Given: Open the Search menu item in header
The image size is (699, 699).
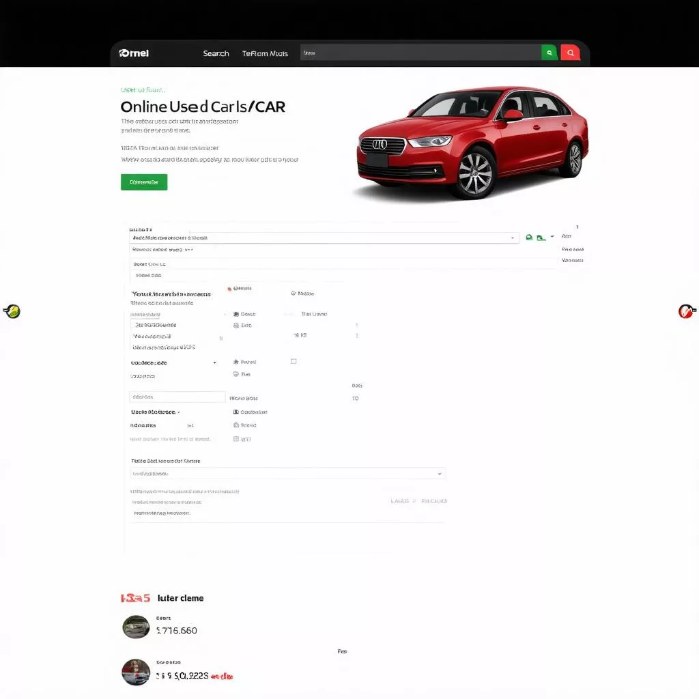Looking at the screenshot, I should pyautogui.click(x=216, y=53).
